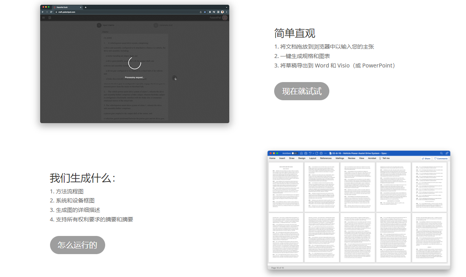The height and width of the screenshot is (277, 466).
Task: Click the hamburger menu icon in PatentPal Draft
Action: (x=43, y=17)
